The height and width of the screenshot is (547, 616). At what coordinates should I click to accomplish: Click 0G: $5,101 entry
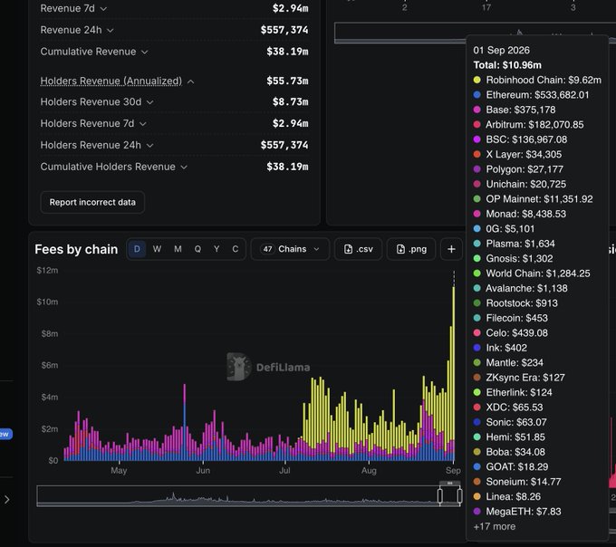[504, 229]
